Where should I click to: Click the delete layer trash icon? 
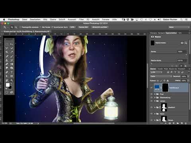point(186,123)
